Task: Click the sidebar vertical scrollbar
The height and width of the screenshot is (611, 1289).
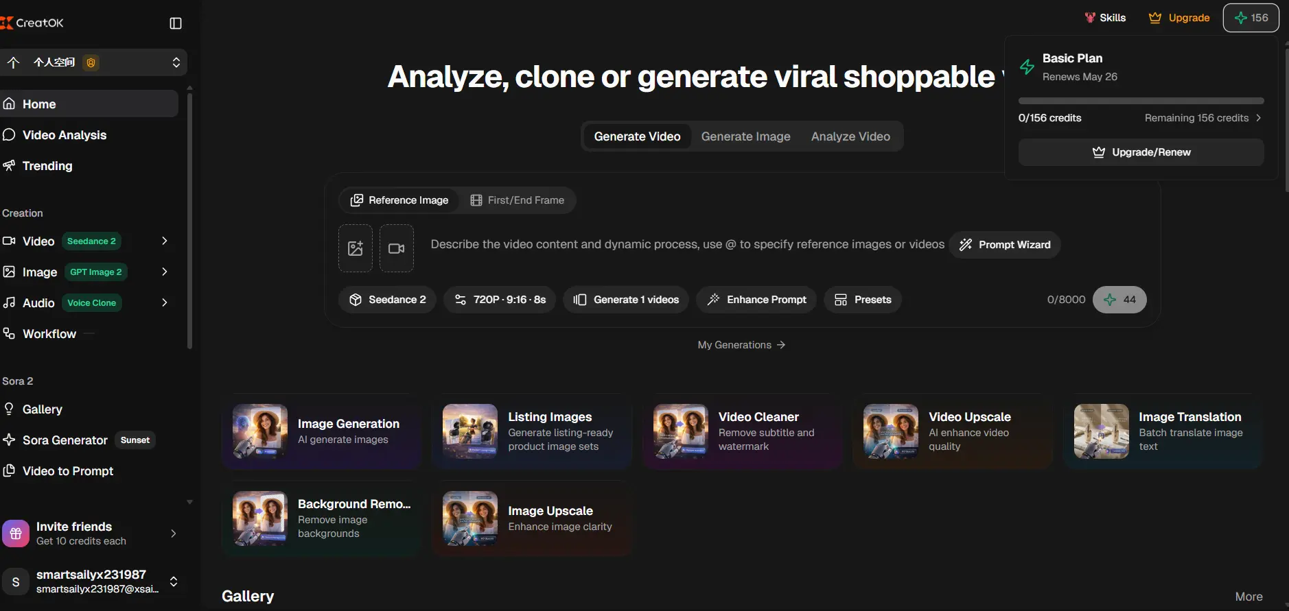Action: 189,219
